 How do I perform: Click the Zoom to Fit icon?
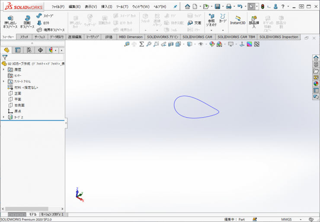pyautogui.click(x=127, y=44)
